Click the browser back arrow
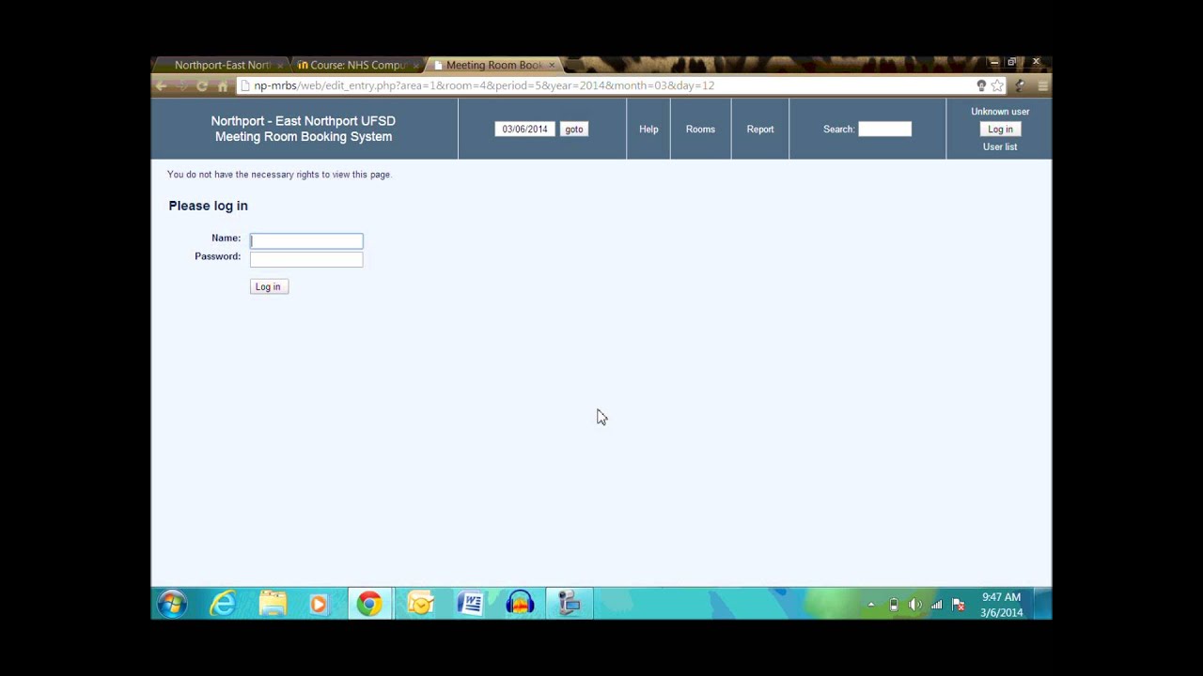1203x676 pixels. coord(162,85)
